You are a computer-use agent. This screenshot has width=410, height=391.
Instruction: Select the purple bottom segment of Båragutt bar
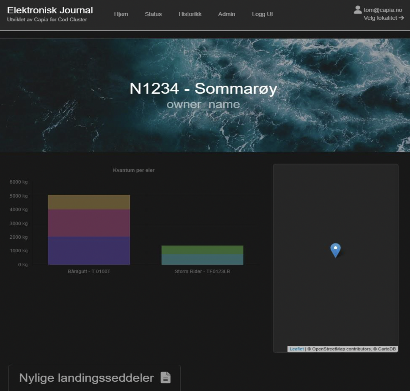tap(89, 250)
